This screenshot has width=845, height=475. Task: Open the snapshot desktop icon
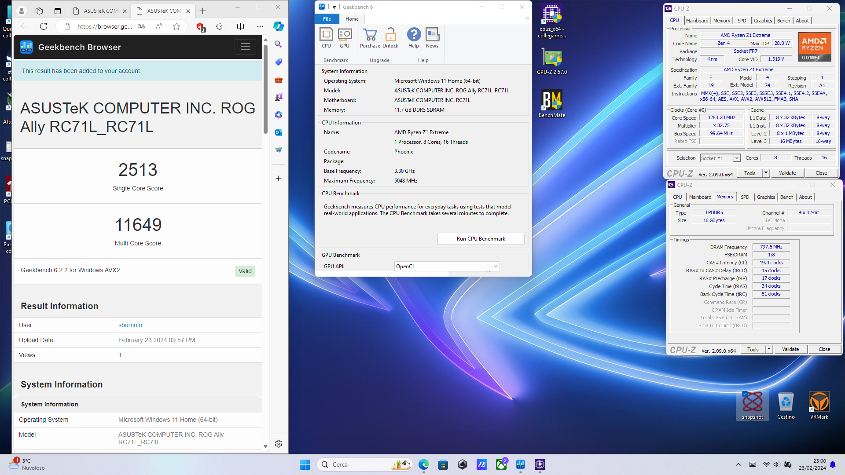753,405
